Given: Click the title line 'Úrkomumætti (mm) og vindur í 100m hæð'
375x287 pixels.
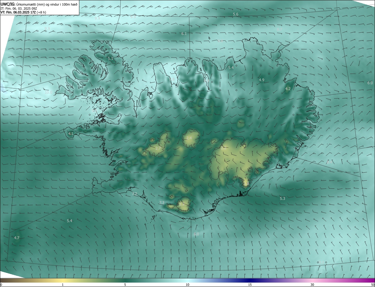Looking at the screenshot, I should (47, 4).
